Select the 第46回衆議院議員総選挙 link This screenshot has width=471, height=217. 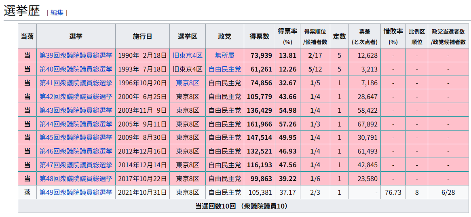click(76, 151)
